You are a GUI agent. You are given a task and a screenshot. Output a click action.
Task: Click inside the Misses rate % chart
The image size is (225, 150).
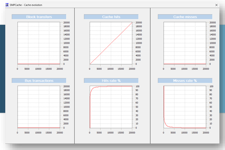185,107
